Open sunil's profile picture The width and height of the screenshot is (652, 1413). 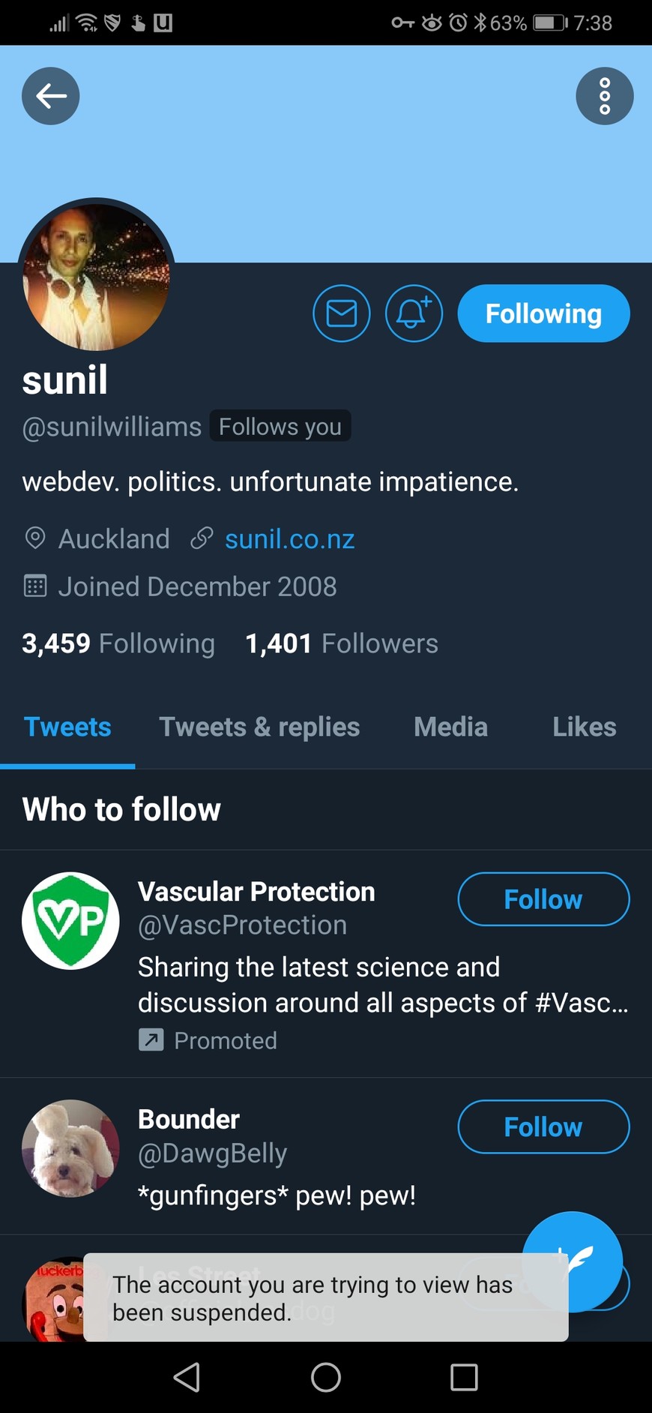pyautogui.click(x=96, y=276)
